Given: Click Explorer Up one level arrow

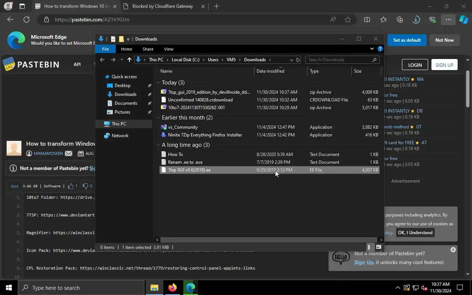Looking at the screenshot, I should pos(129,60).
